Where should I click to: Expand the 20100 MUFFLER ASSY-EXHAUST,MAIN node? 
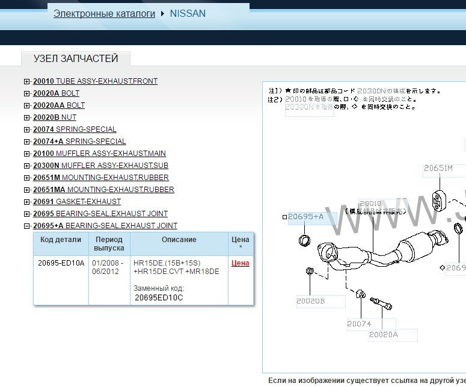pos(26,154)
